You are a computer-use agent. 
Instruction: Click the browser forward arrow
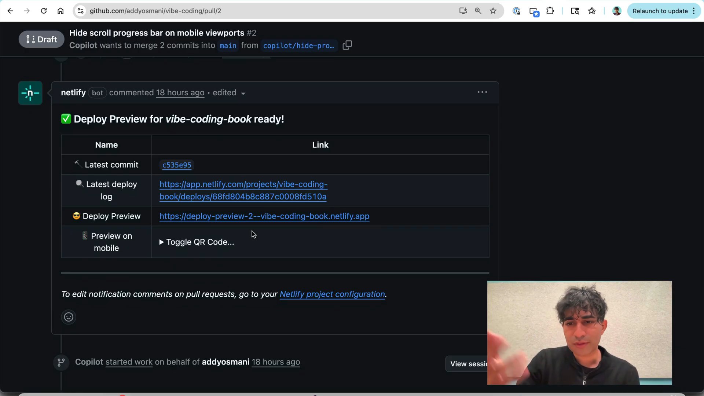pyautogui.click(x=27, y=11)
